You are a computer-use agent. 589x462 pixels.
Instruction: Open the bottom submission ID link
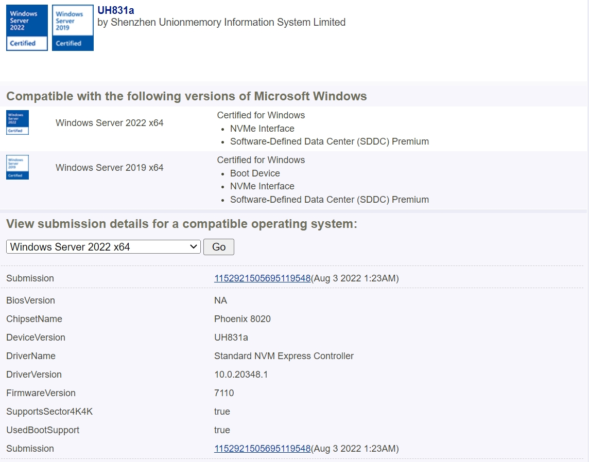point(262,449)
